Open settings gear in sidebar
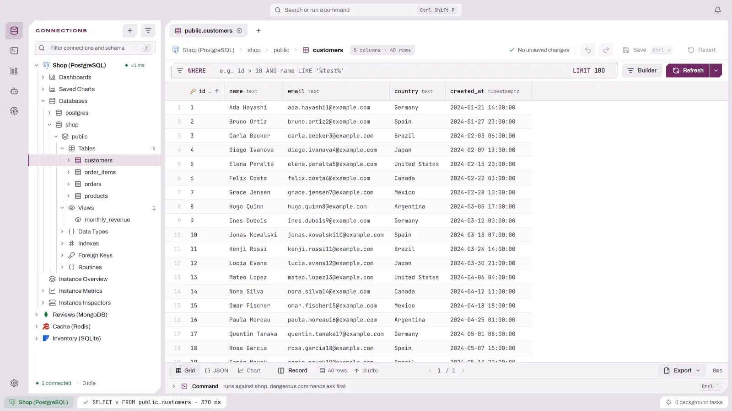 click(x=14, y=383)
